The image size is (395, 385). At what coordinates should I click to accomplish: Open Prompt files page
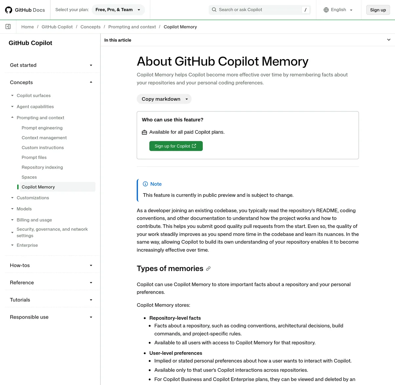click(34, 157)
